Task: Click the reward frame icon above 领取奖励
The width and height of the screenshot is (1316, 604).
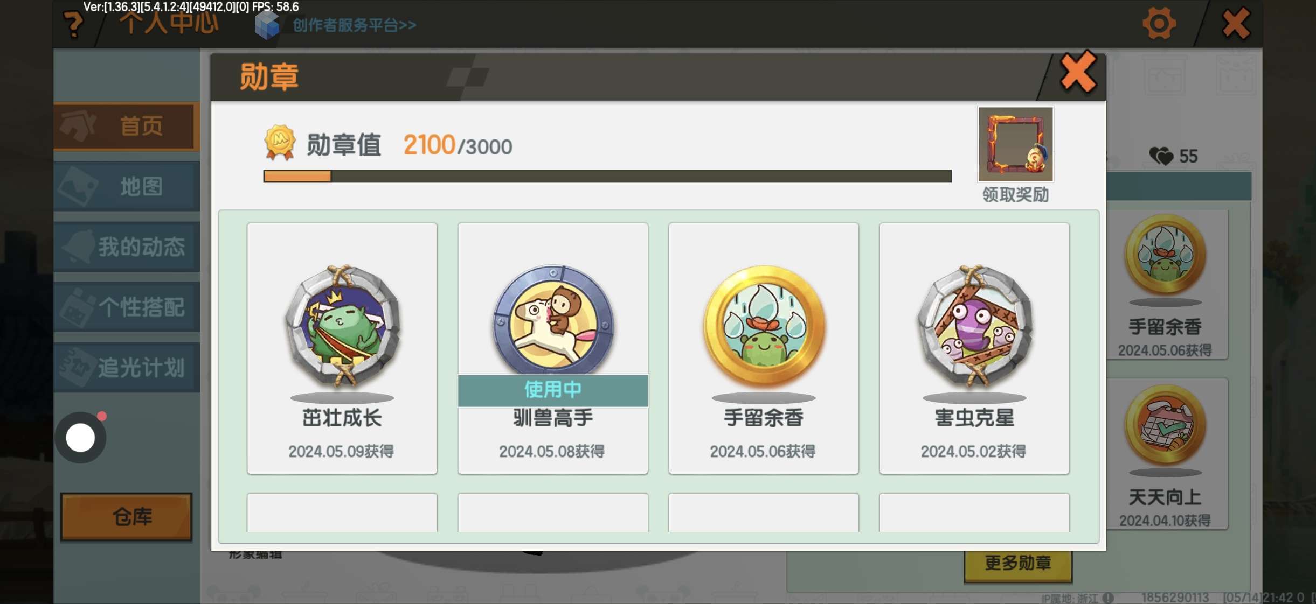Action: click(x=1016, y=144)
